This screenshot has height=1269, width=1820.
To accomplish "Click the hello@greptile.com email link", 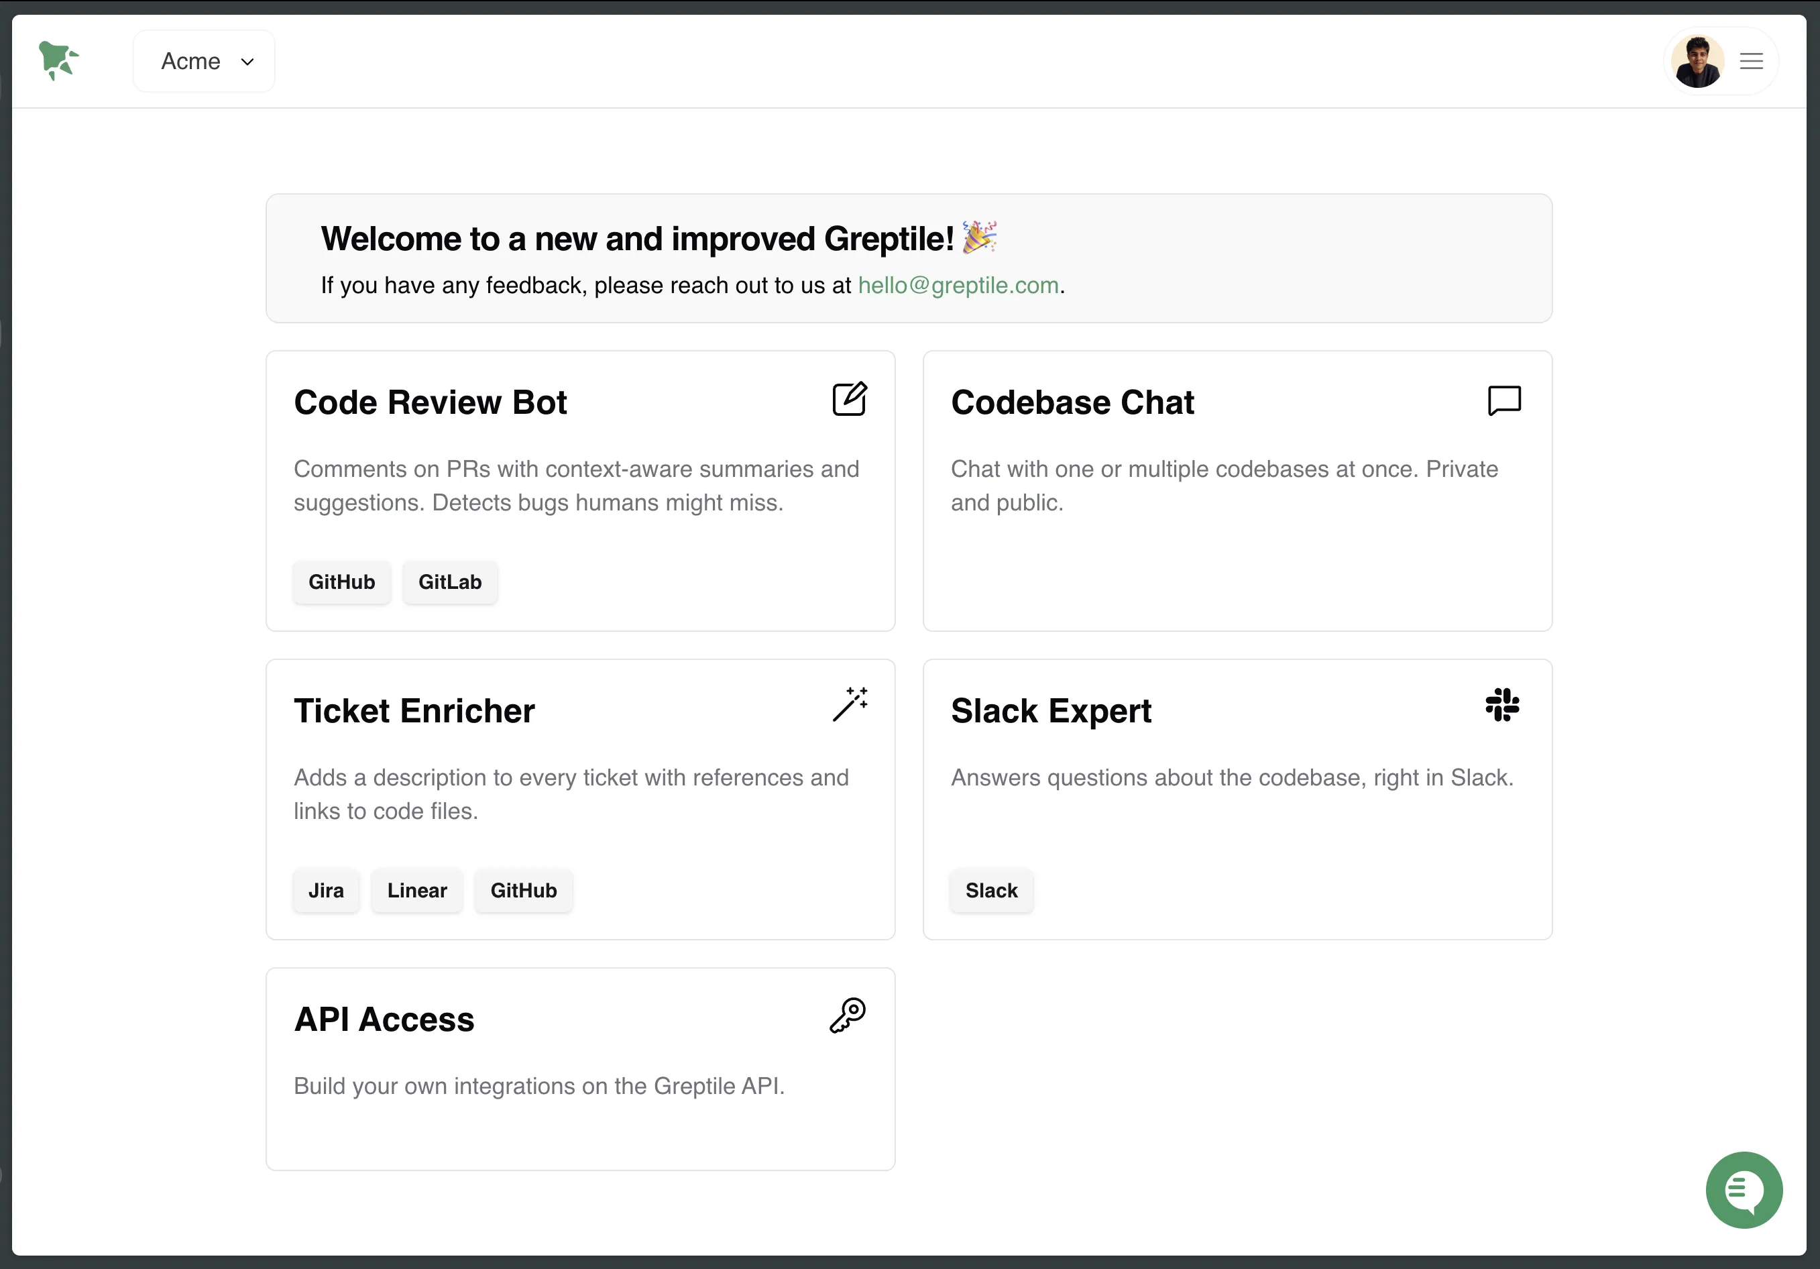I will [x=958, y=286].
